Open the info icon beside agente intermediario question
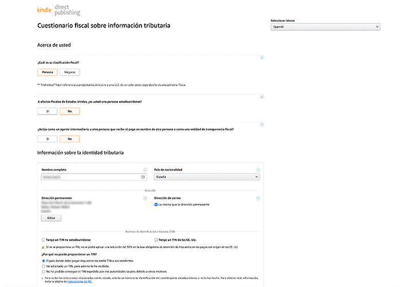This screenshot has height=287, width=401. pos(262,124)
